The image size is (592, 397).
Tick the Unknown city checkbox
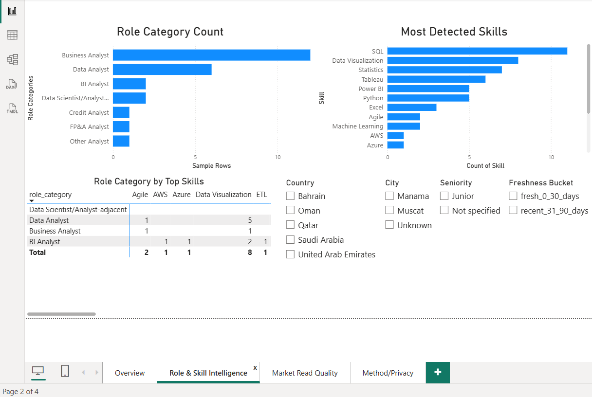click(x=389, y=225)
